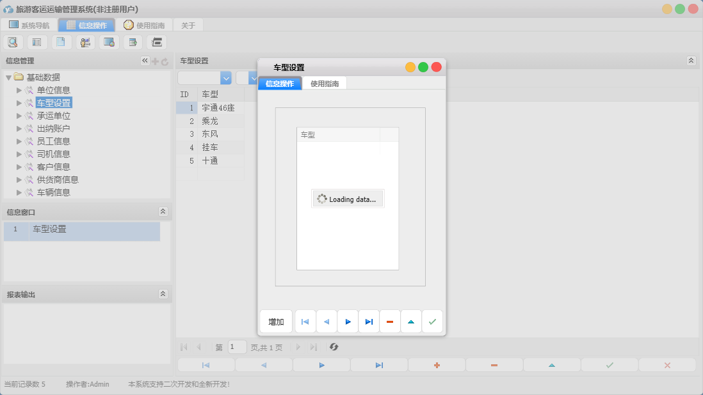Confirm with green checkmark in dialog
Image resolution: width=703 pixels, height=395 pixels.
[432, 321]
